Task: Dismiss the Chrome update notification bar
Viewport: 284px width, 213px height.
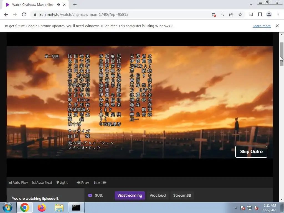Action: coord(277,26)
